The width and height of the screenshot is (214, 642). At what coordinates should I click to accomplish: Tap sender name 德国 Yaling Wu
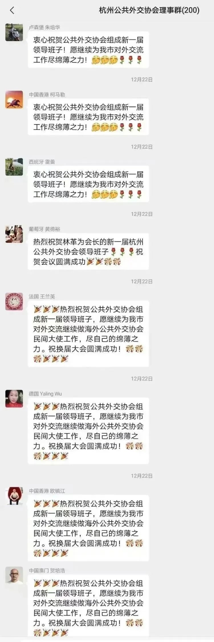pyautogui.click(x=45, y=394)
